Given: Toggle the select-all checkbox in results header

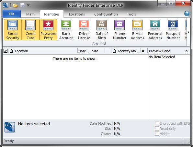Looking at the screenshot, I should point(6,51).
